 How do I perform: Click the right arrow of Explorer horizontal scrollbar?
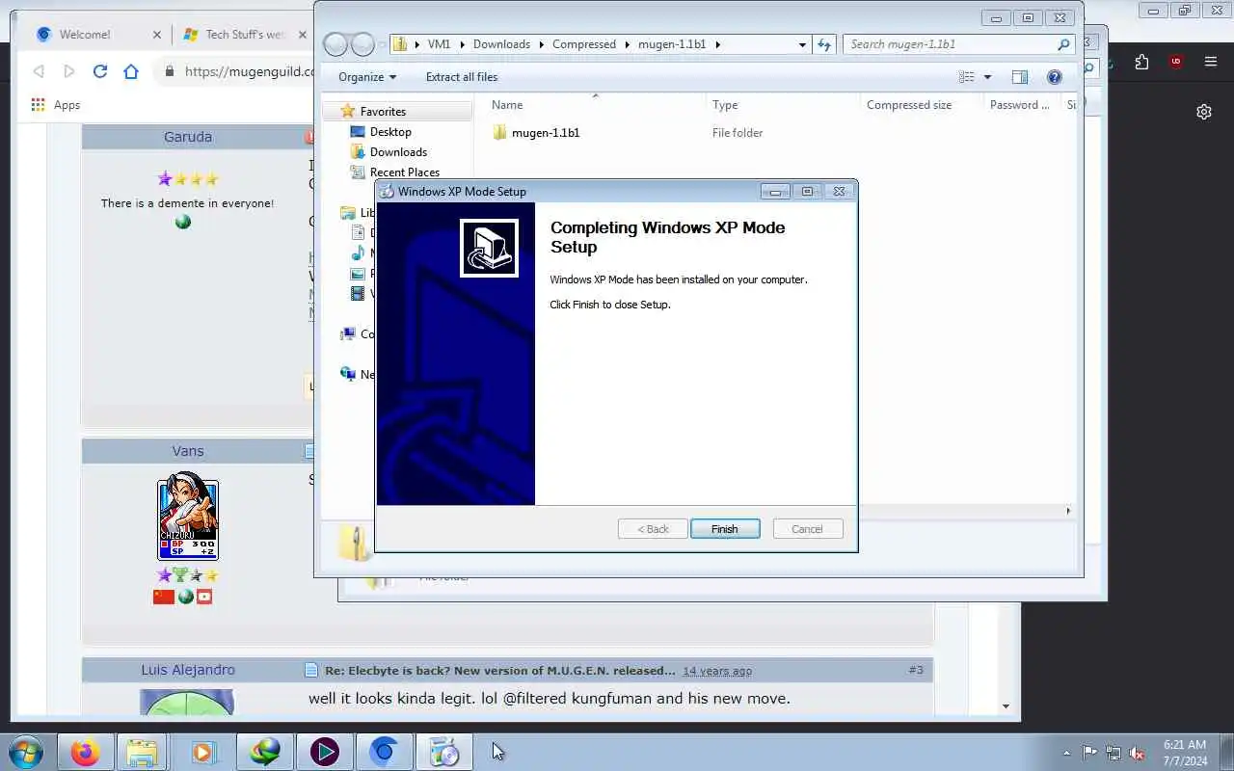tap(1067, 511)
